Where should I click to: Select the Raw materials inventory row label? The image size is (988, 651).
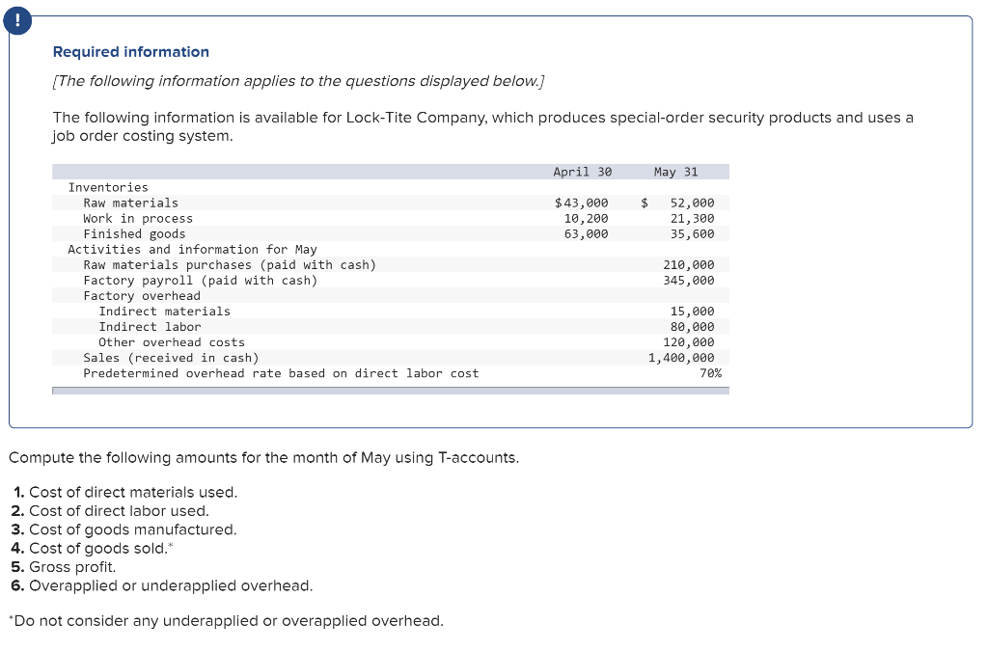point(130,203)
